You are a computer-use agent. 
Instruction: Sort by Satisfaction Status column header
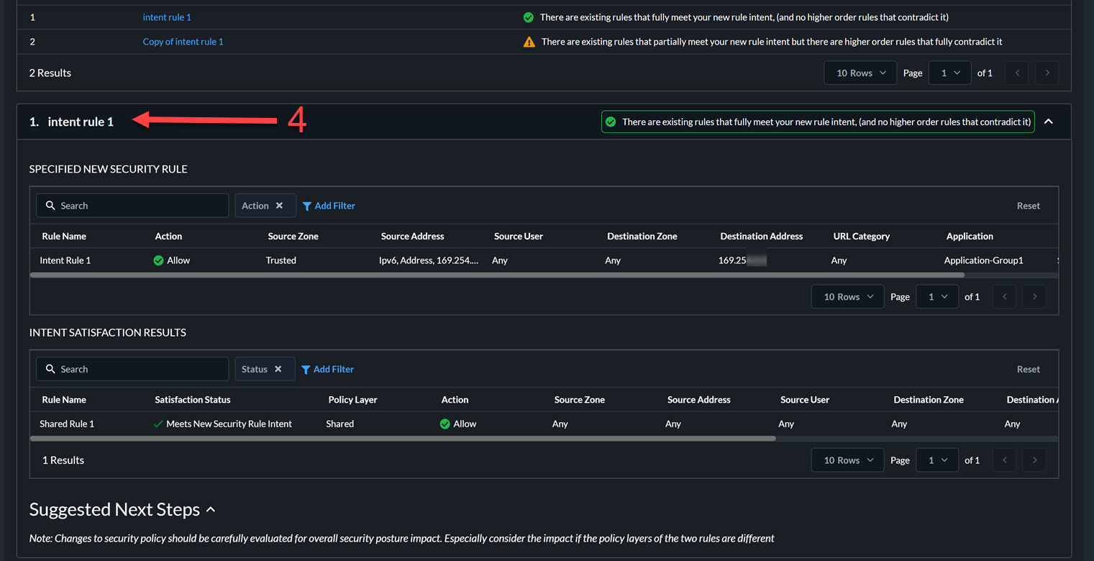[x=193, y=400]
